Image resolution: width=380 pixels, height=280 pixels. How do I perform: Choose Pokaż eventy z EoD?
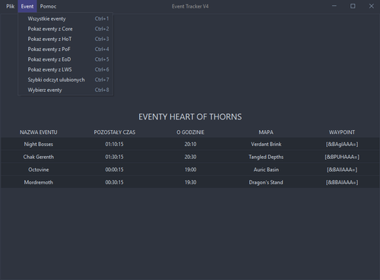65,59
